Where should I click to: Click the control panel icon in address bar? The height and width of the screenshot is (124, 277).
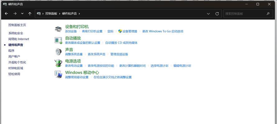(39, 14)
